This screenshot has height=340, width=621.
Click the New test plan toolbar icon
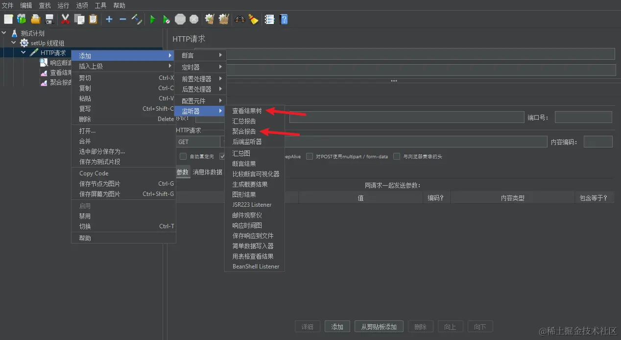[x=8, y=19]
